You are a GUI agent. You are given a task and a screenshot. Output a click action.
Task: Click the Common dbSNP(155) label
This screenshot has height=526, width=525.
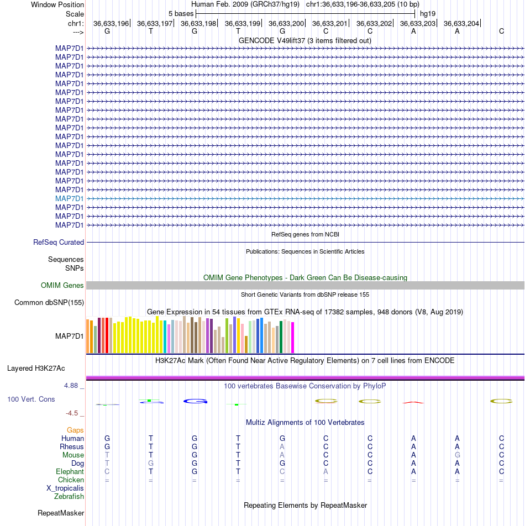tap(49, 302)
